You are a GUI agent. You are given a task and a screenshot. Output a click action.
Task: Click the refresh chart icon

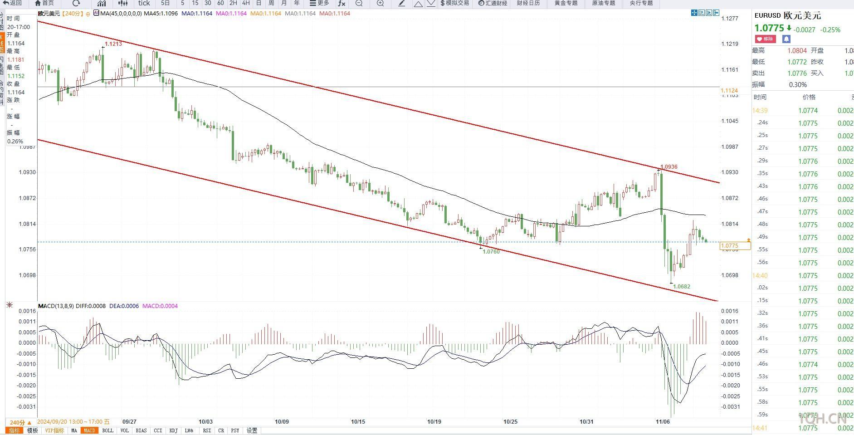click(x=76, y=3)
